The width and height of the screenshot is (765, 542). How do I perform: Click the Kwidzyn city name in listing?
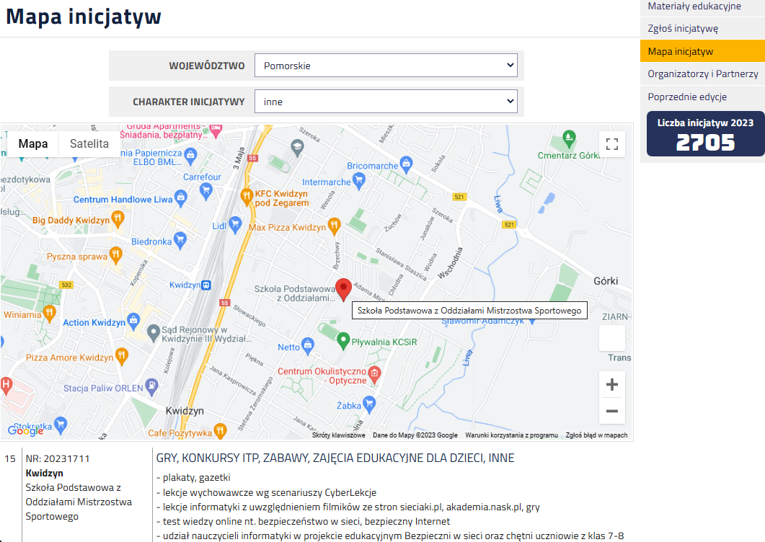(x=45, y=474)
